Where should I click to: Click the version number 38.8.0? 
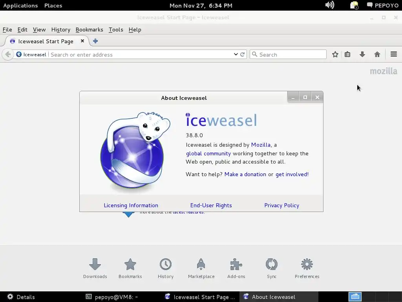tap(194, 135)
